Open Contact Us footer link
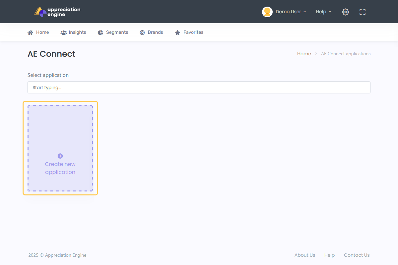 (357, 255)
